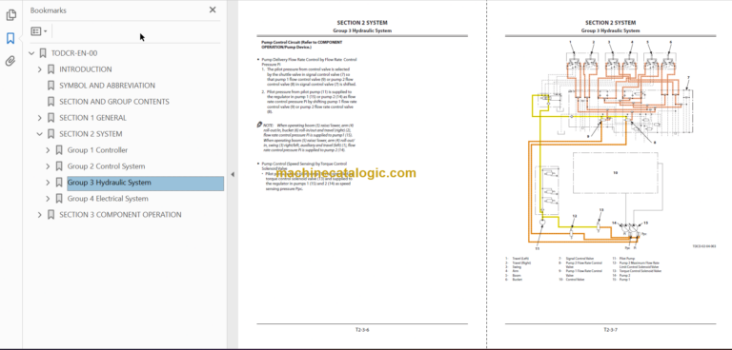Viewport: 732px width, 350px height.
Task: Click bookmark ribbon icon beside TODCR-EN-00
Action: pyautogui.click(x=43, y=53)
